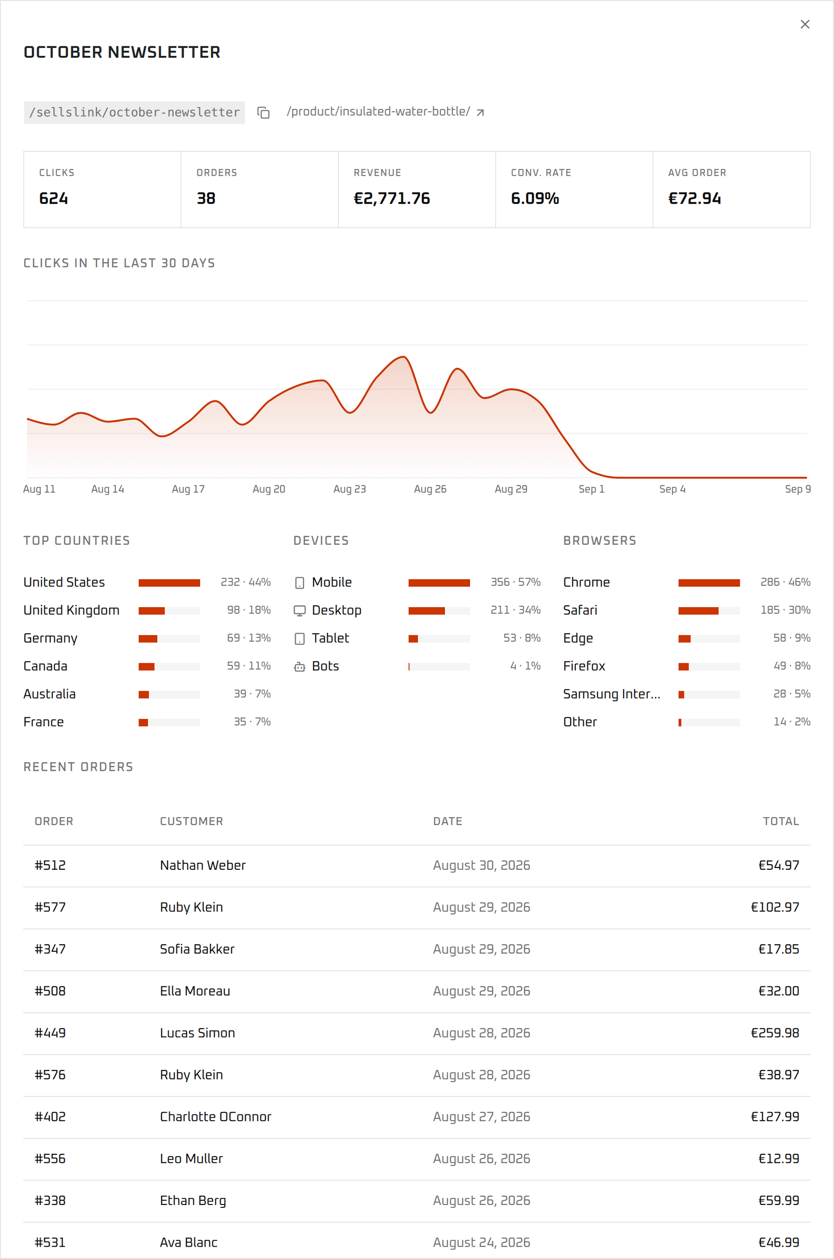Click the Mobile device progress bar

click(x=439, y=583)
